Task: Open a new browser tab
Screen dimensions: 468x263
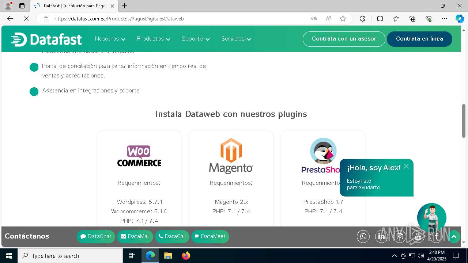Action: (x=125, y=6)
